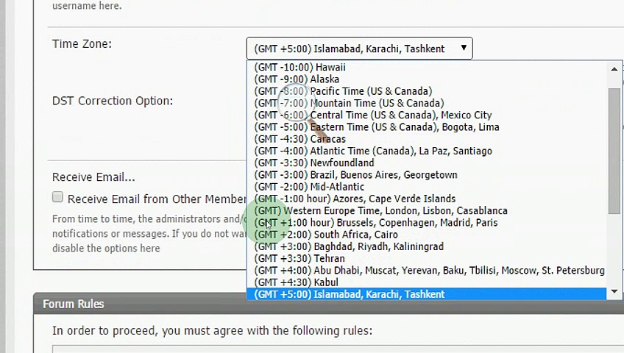Pick Central Time, Mexico City option
Viewport: 624px width, 353px height.
[x=372, y=115]
